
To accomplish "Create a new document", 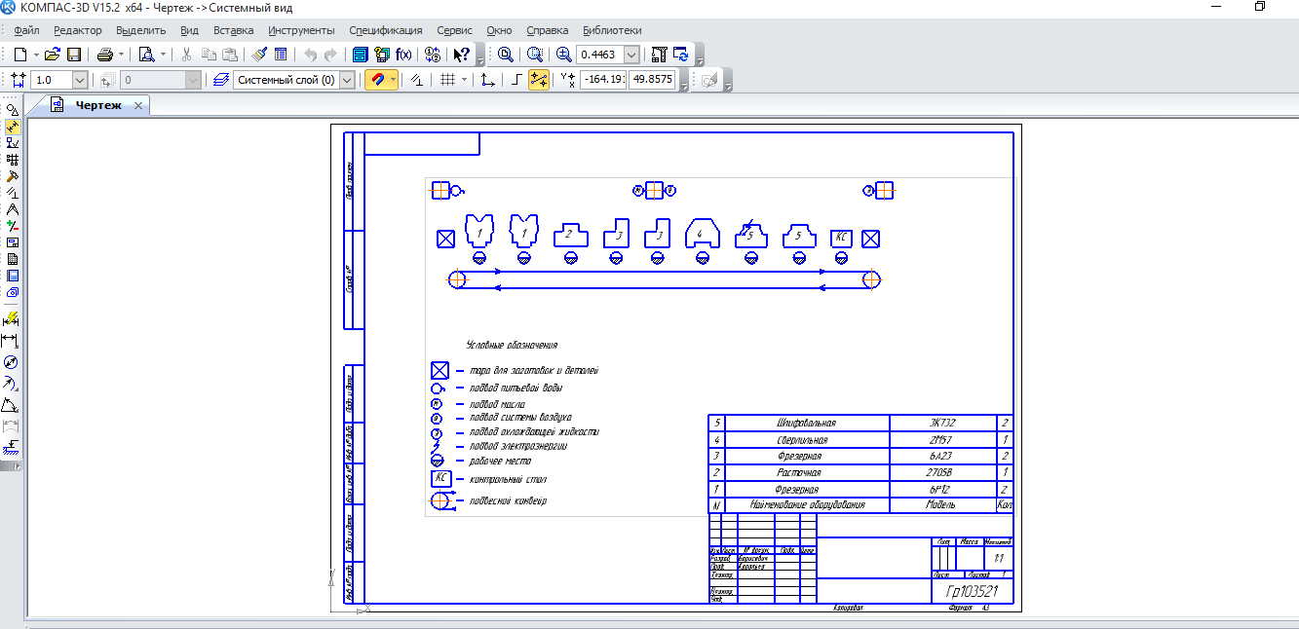I will [x=19, y=55].
